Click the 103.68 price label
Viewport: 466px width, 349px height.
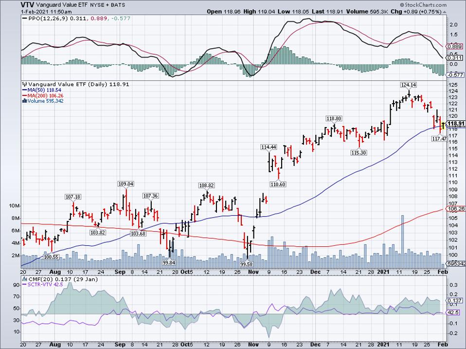click(x=138, y=234)
